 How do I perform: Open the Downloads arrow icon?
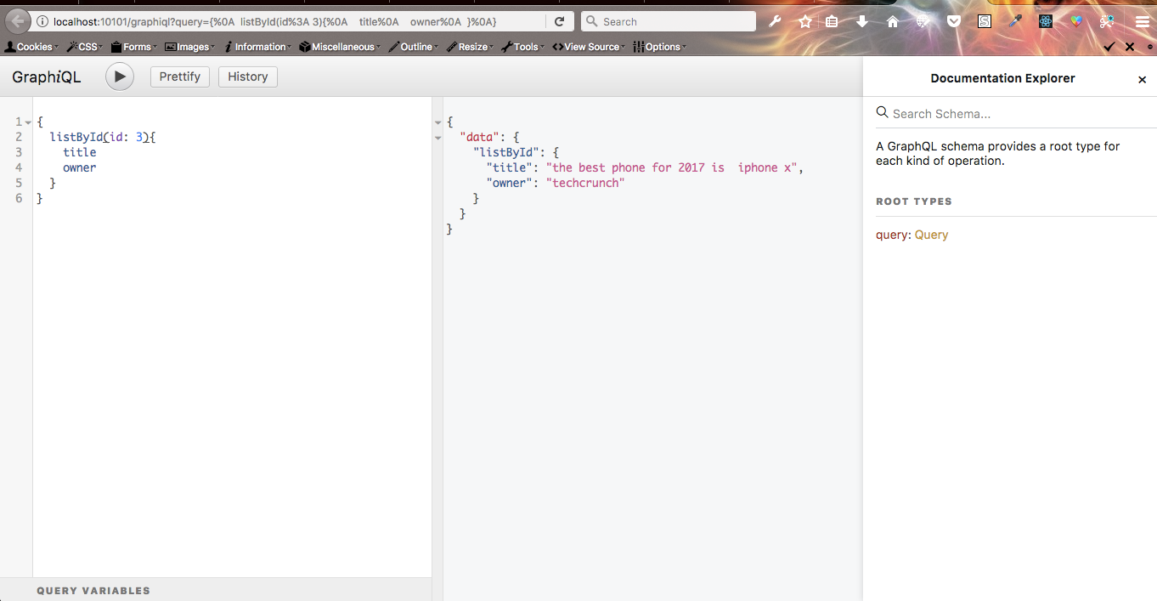pos(862,21)
